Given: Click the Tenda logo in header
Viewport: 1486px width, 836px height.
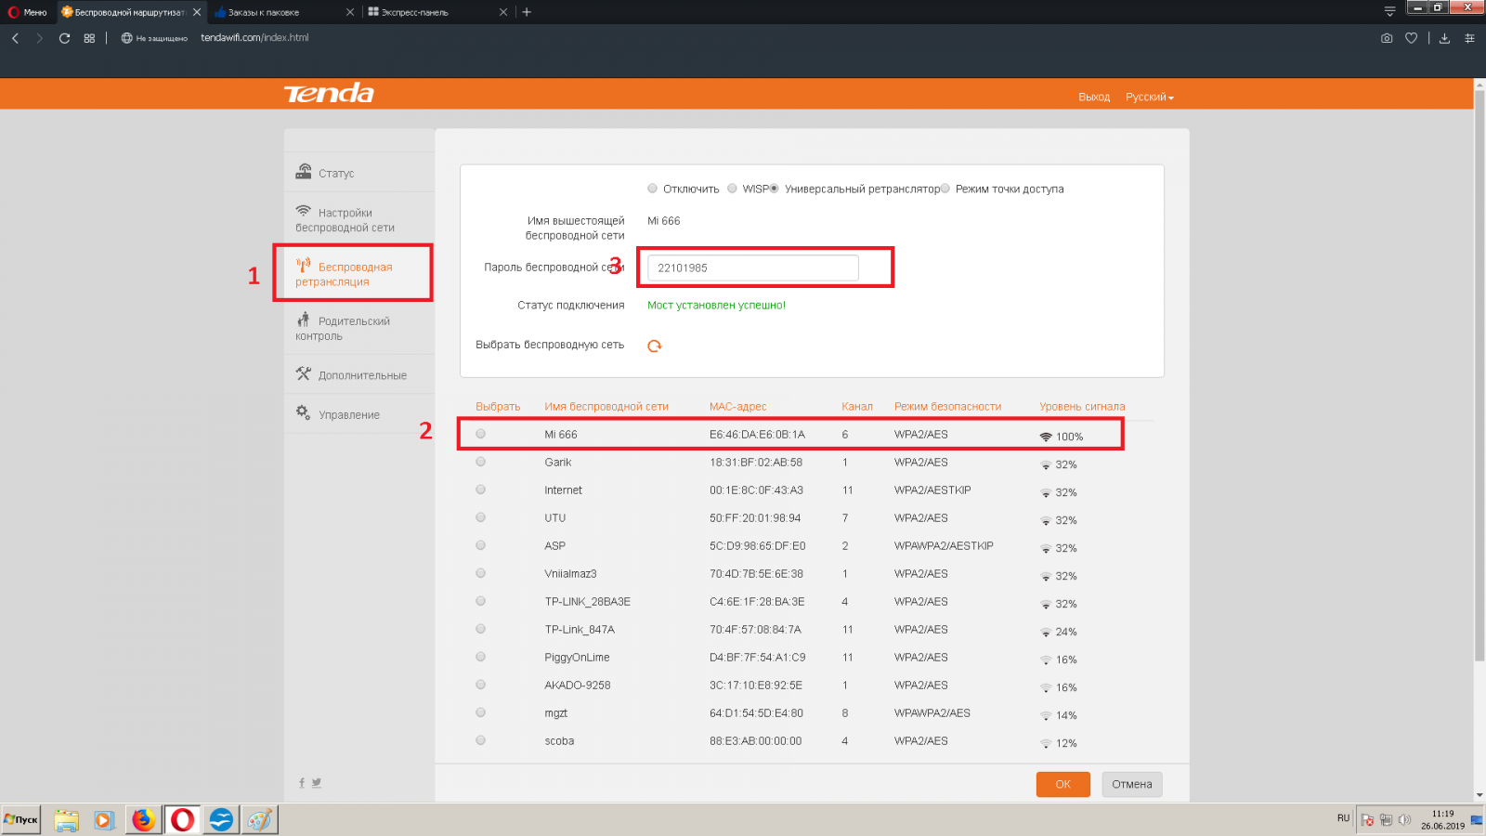Looking at the screenshot, I should [329, 94].
